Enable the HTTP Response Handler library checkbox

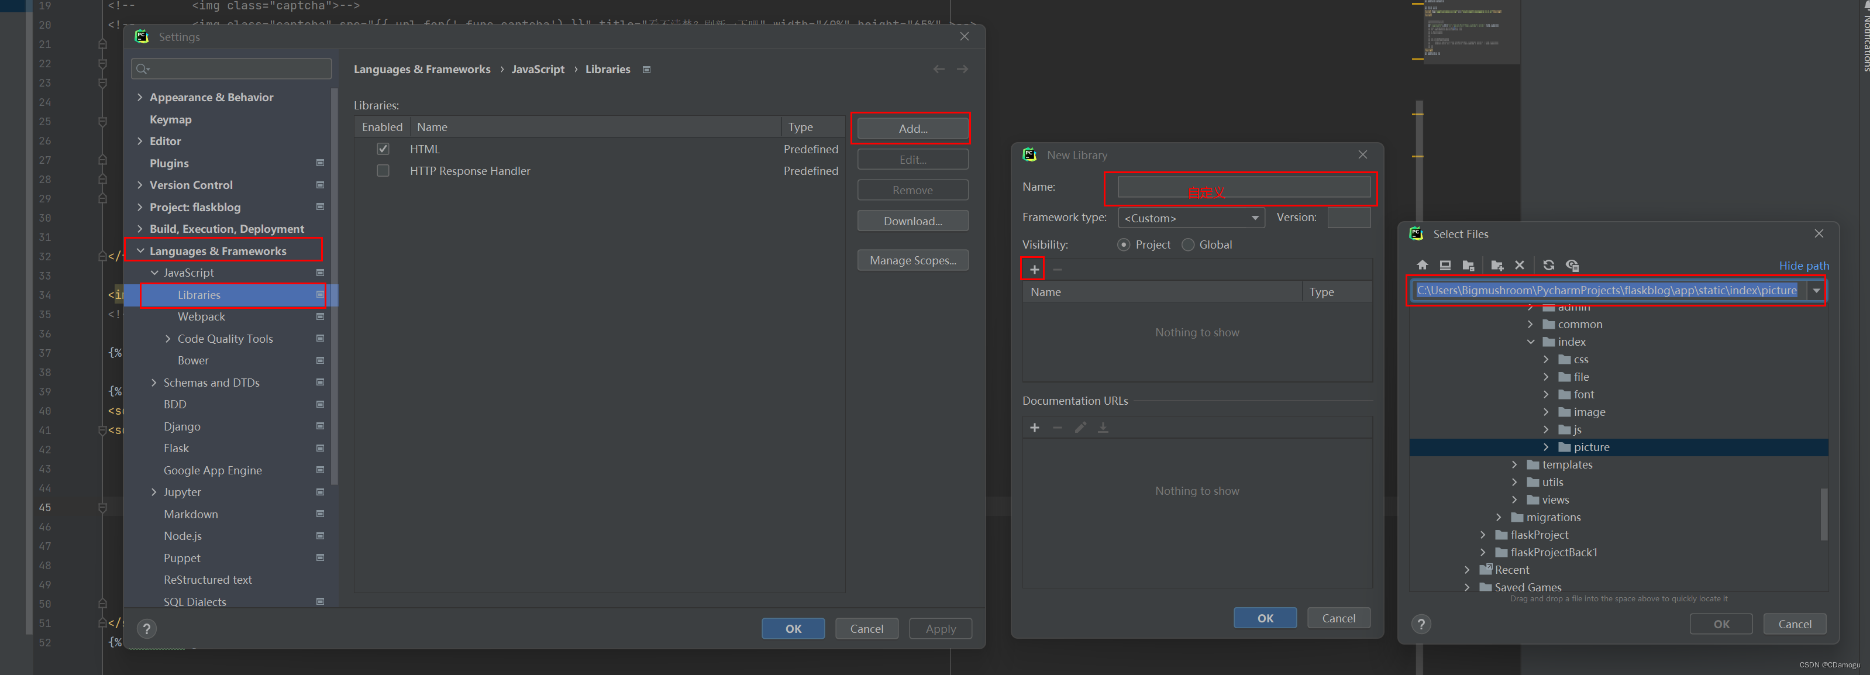383,171
